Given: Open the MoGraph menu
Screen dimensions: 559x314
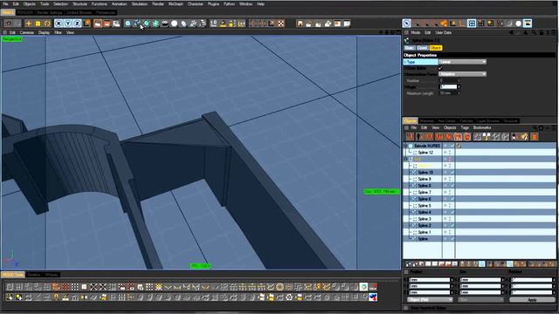Looking at the screenshot, I should pyautogui.click(x=176, y=3).
